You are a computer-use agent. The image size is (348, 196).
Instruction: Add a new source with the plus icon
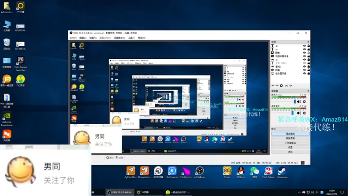pos(273,86)
